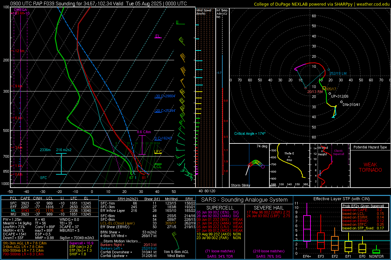
Task: Click the '216 m2s2' effective inflow label
Action: 64,150
